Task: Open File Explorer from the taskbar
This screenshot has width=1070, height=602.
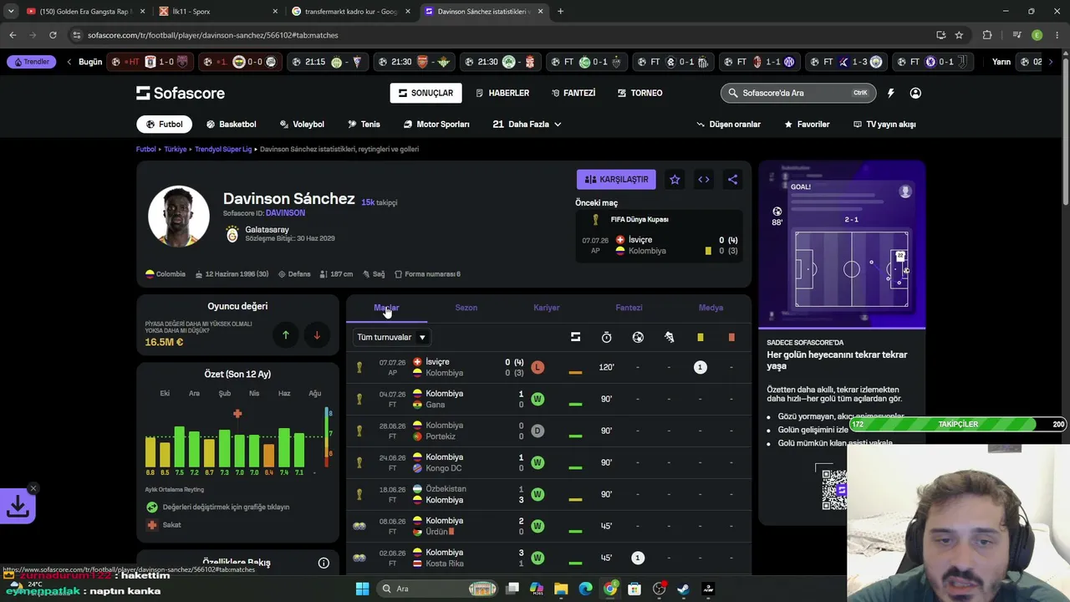Action: pos(561,589)
